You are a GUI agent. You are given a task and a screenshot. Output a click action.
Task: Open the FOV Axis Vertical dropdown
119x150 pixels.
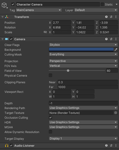83,66
